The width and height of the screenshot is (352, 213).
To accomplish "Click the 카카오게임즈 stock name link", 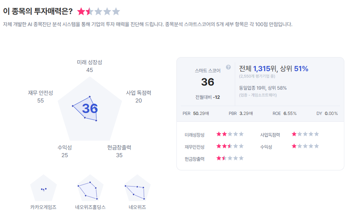I will click(x=43, y=207).
